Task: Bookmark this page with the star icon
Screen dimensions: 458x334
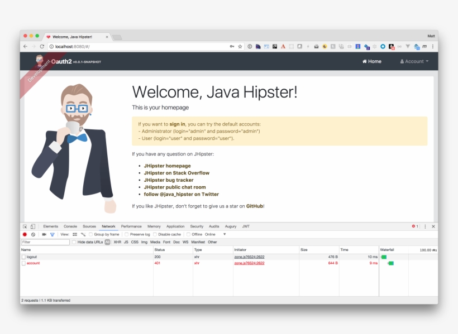Action: click(240, 46)
